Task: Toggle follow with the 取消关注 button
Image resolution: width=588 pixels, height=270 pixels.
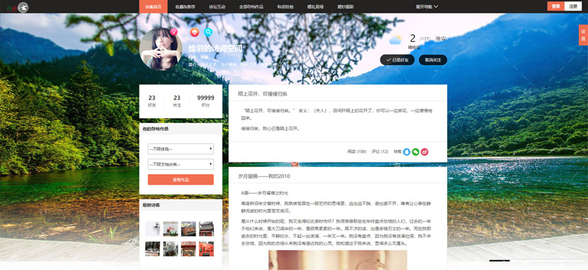Action: click(433, 60)
